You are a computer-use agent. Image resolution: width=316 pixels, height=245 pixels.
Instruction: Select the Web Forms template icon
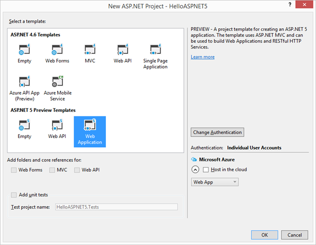point(57,50)
